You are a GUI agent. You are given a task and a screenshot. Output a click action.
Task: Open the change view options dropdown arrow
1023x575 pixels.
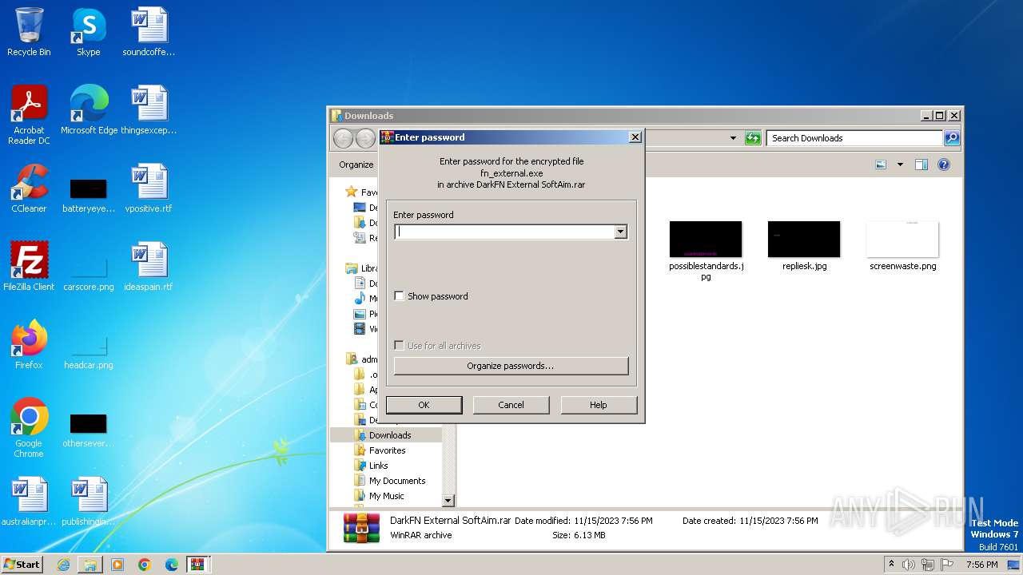900,165
